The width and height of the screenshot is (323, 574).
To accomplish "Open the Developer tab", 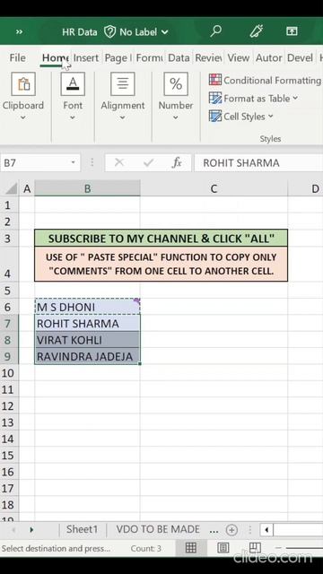I will coord(301,57).
